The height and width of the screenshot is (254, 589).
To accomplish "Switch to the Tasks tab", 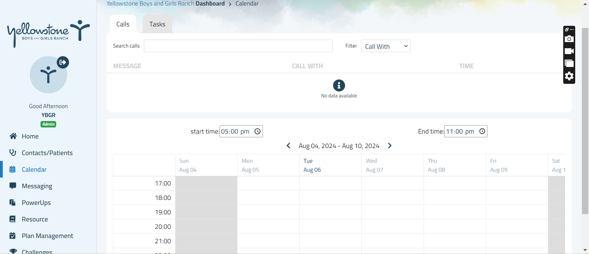I will click(x=157, y=24).
